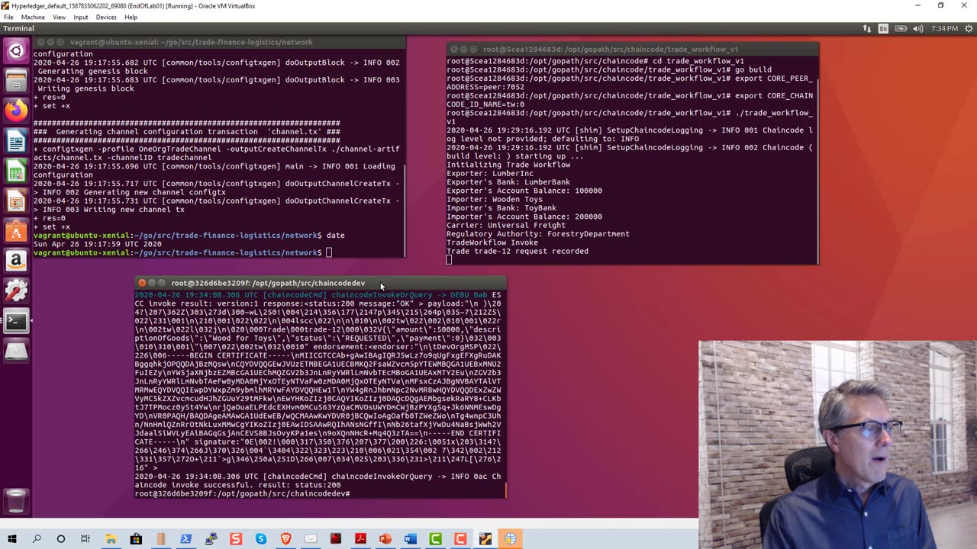Viewport: 977px width, 549px height.
Task: Open Microsoft Store on taskbar
Action: coord(136,539)
